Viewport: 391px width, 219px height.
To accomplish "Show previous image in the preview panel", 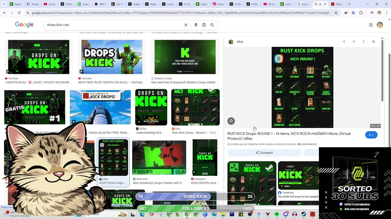I will click(344, 42).
